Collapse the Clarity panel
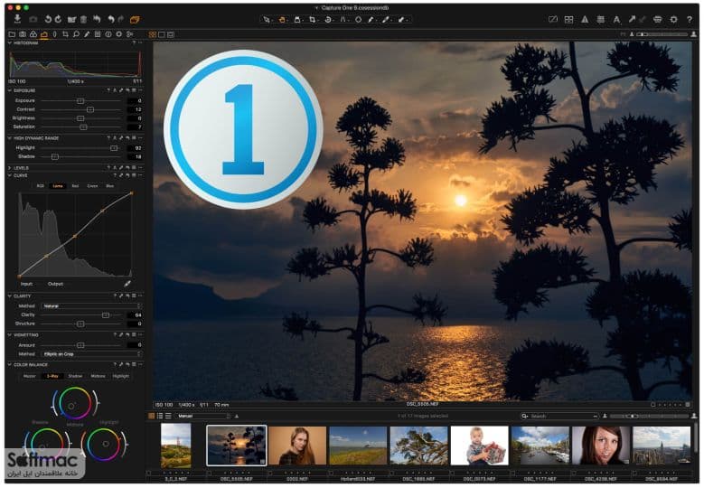Screen dimensions: 704x488 point(9,296)
